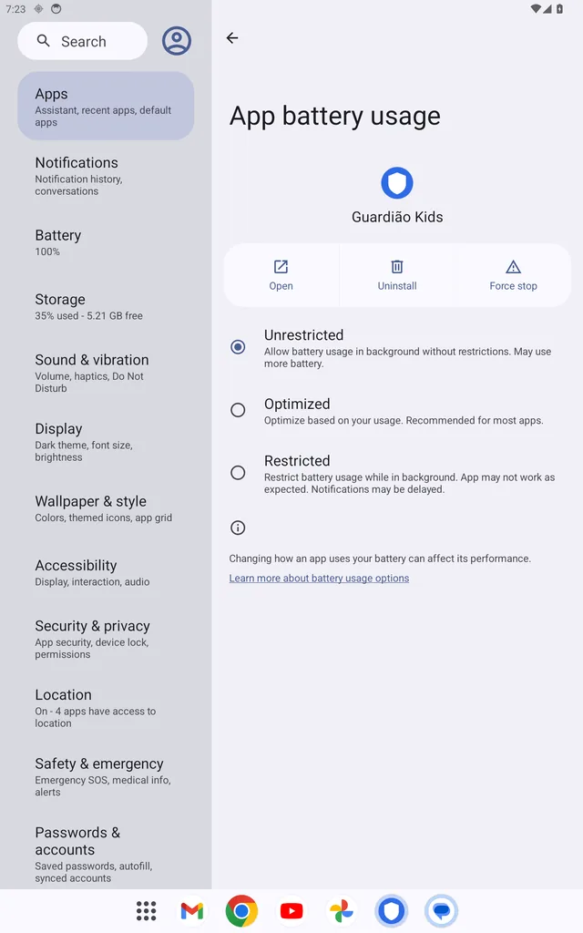
Task: Launch Chrome from the taskbar
Action: (241, 910)
